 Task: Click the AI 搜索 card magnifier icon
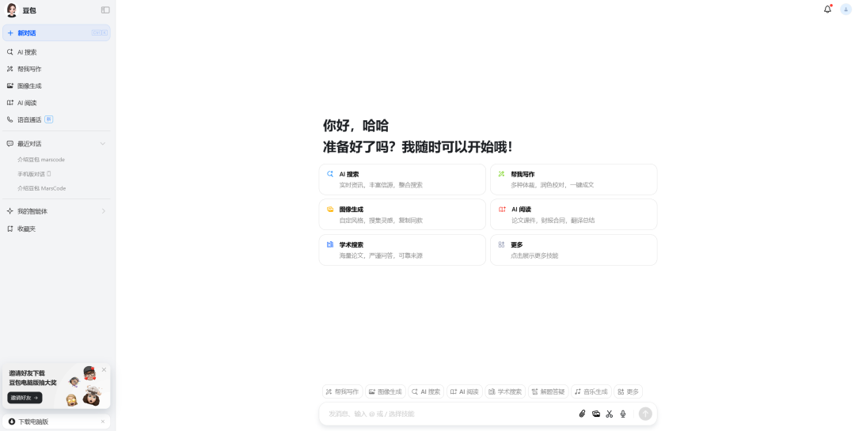[330, 174]
